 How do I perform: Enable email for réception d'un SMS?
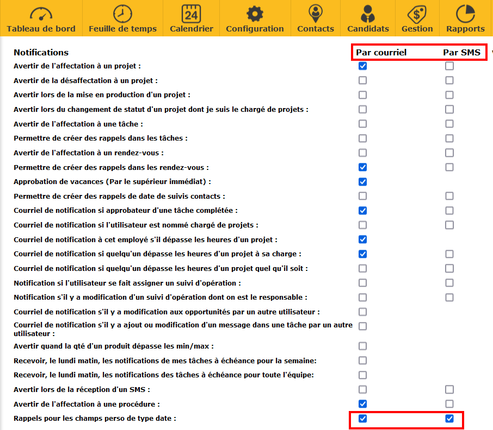pos(363,389)
